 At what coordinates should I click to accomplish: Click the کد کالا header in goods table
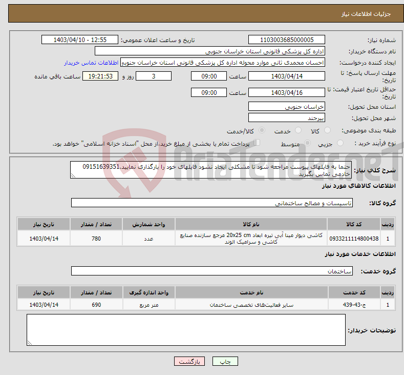[354, 224]
